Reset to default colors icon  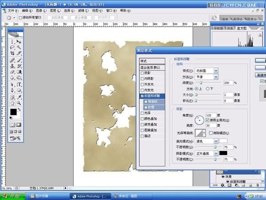(11, 118)
